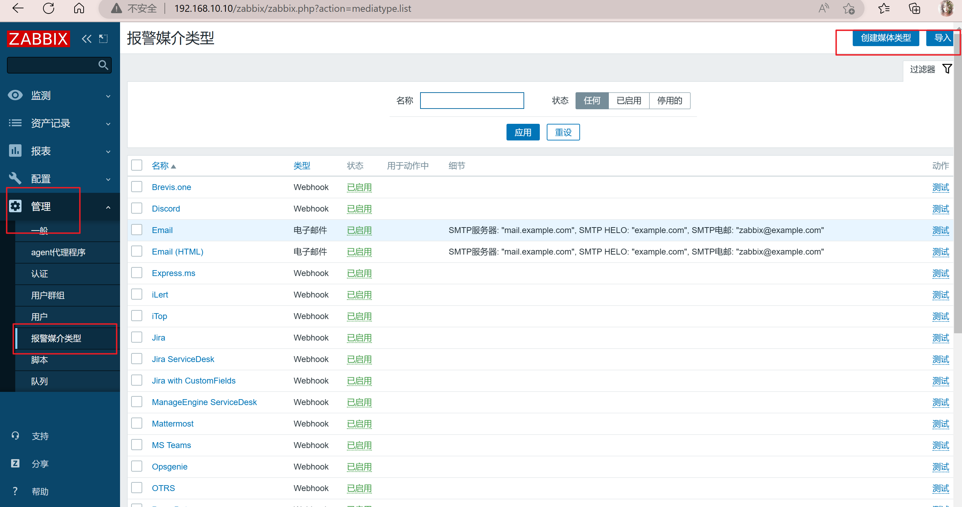Click the browser back arrow
This screenshot has width=962, height=507.
18,8
